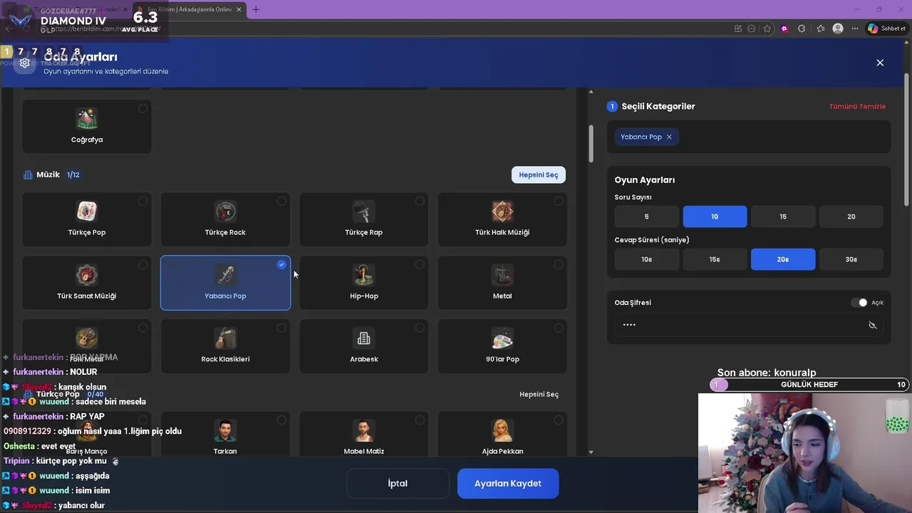This screenshot has width=912, height=513.
Task: Close the Oda Ayarları dialog
Action: [x=880, y=63]
